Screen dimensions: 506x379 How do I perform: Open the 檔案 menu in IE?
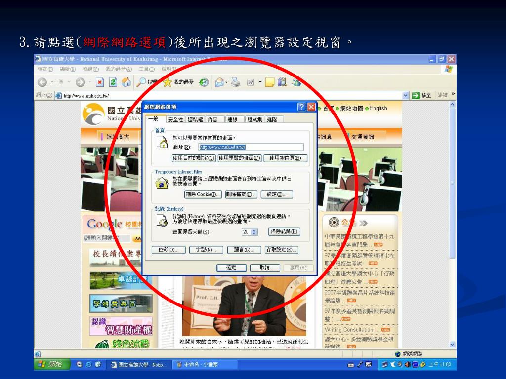[45, 69]
